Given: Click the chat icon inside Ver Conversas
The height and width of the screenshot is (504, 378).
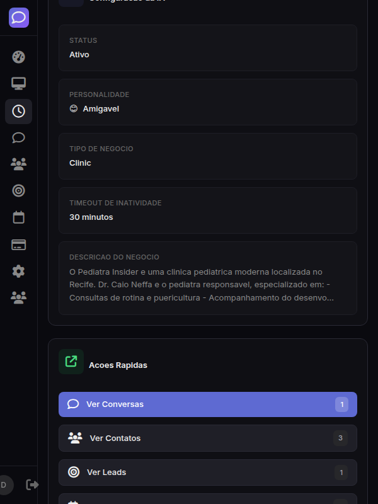Looking at the screenshot, I should click(73, 404).
